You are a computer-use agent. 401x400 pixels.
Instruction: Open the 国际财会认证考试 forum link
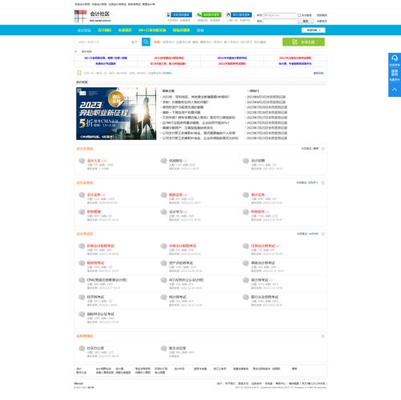pos(101,314)
